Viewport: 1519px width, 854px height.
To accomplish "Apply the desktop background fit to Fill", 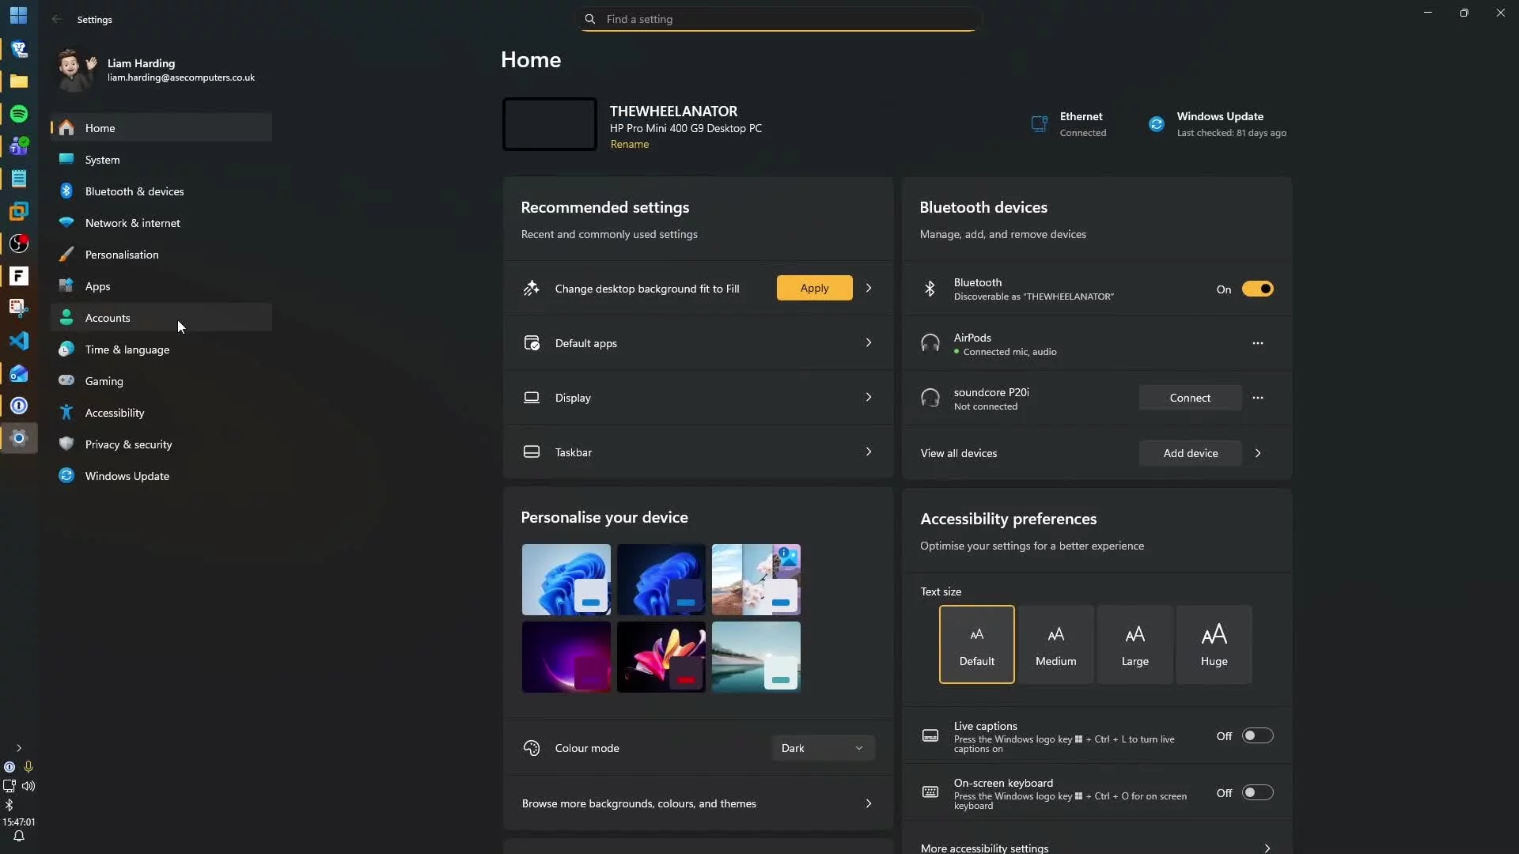I will coord(814,288).
